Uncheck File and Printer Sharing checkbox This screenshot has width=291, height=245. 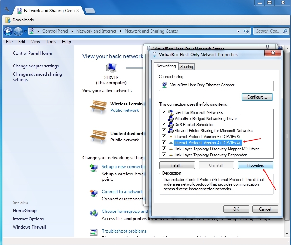click(164, 130)
